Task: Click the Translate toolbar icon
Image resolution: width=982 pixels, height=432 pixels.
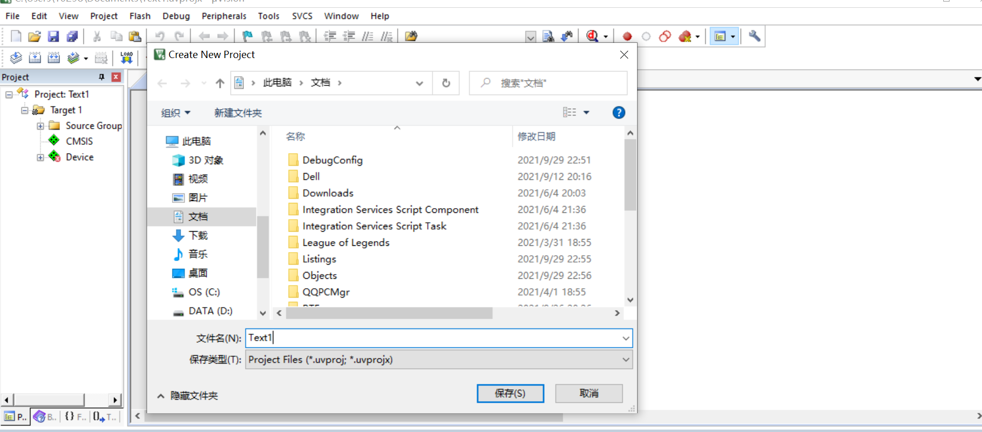Action: (x=16, y=58)
